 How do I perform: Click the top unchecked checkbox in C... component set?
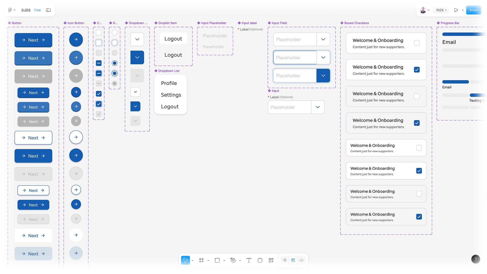point(99,32)
